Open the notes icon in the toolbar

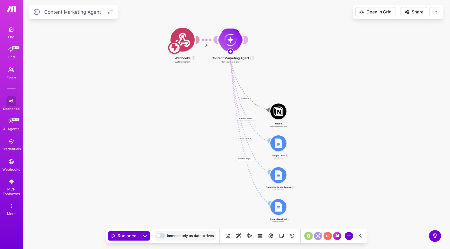pyautogui.click(x=281, y=236)
